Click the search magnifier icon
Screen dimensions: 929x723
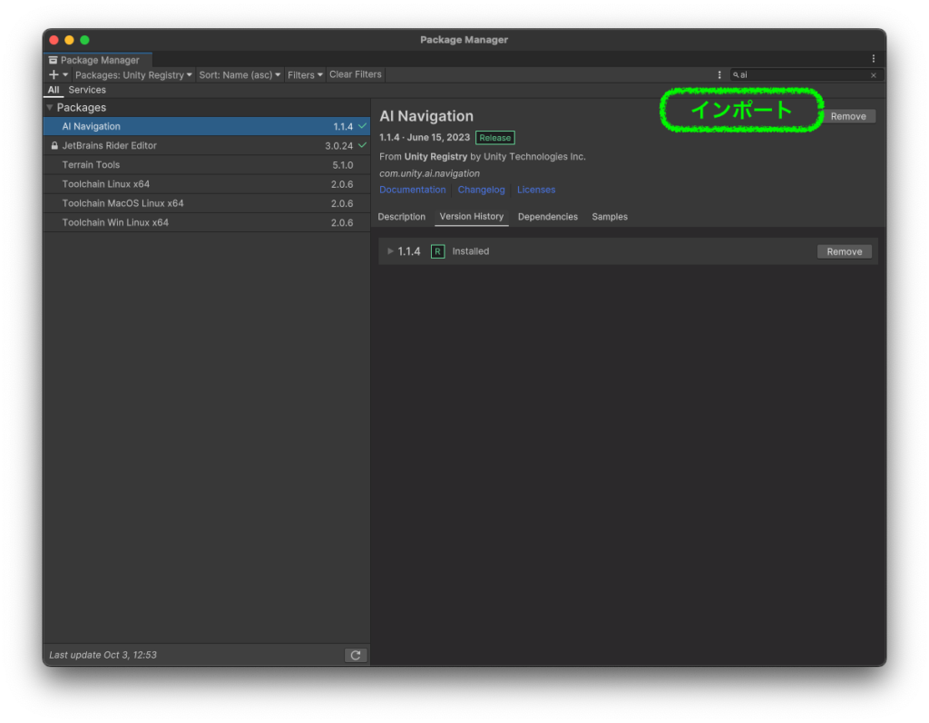(736, 75)
